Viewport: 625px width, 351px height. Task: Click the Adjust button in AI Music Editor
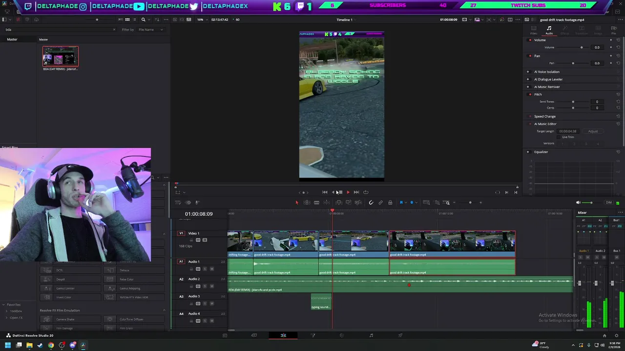pyautogui.click(x=593, y=131)
